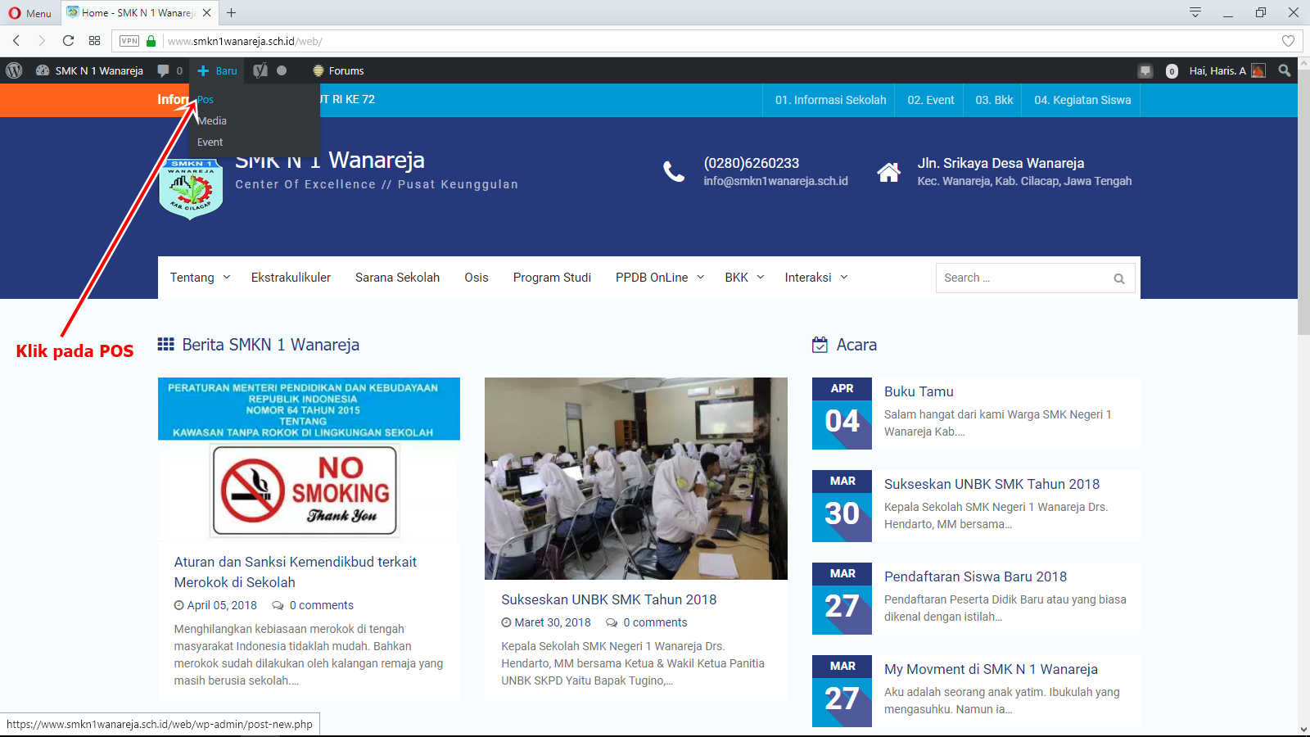The height and width of the screenshot is (737, 1310).
Task: Click the scrollbar down arrow
Action: pyautogui.click(x=1303, y=729)
